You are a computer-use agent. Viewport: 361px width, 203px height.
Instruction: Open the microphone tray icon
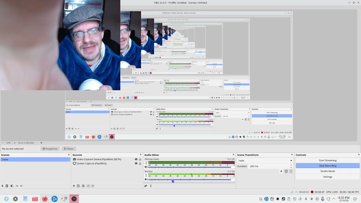pos(323,199)
